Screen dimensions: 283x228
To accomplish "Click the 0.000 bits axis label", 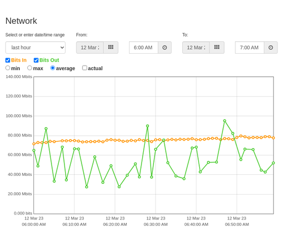I will pos(23,213).
